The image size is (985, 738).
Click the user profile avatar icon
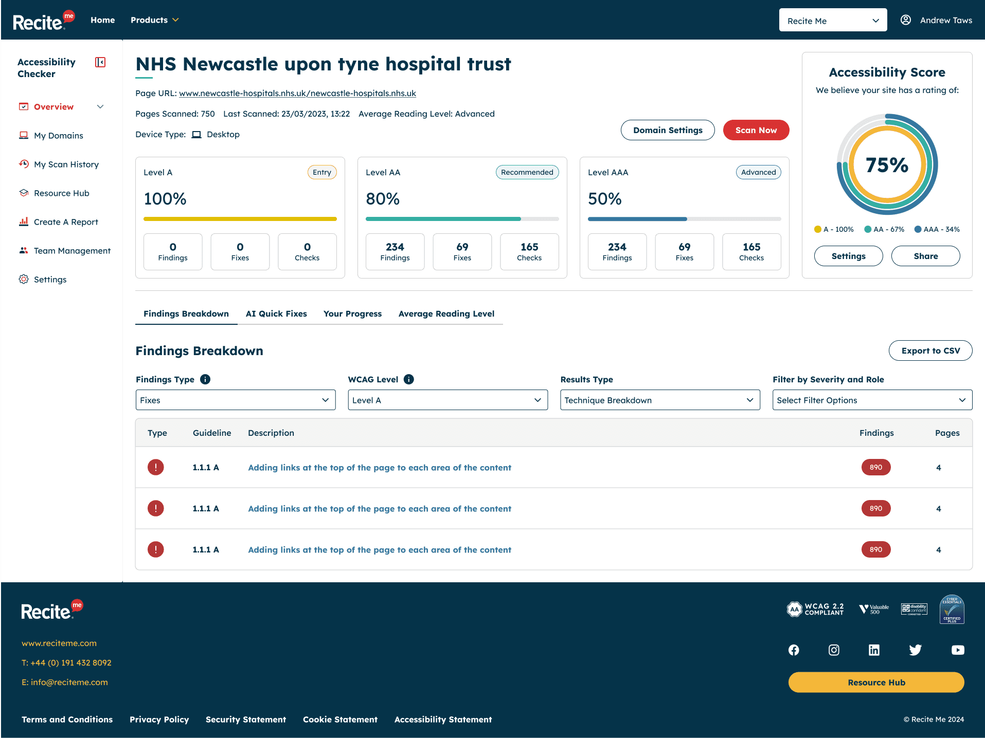point(906,20)
